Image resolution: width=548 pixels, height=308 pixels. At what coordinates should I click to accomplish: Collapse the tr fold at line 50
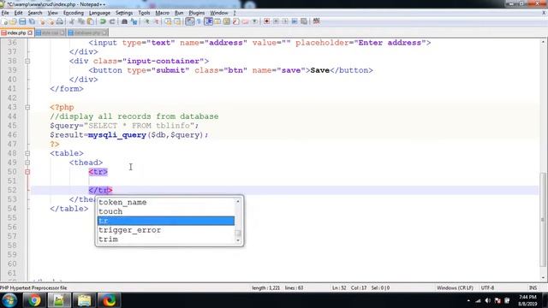click(x=27, y=172)
